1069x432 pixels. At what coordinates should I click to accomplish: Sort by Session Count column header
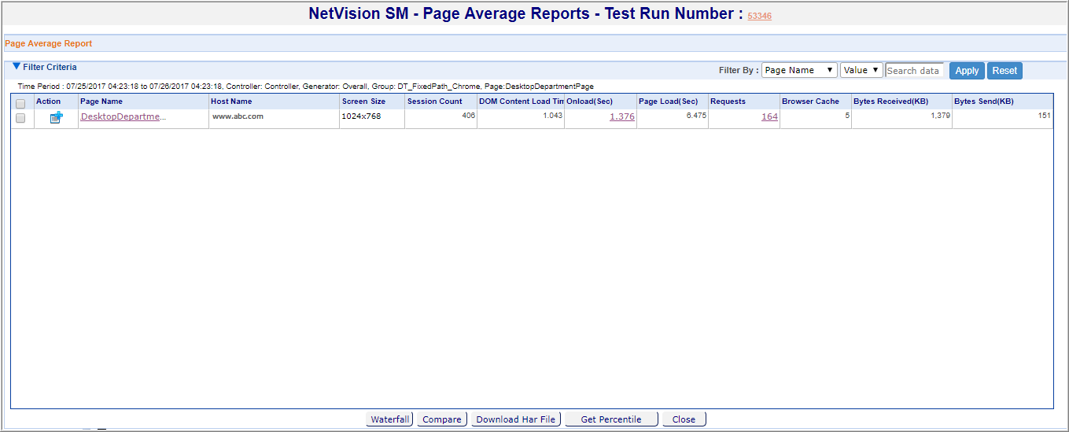pos(441,102)
